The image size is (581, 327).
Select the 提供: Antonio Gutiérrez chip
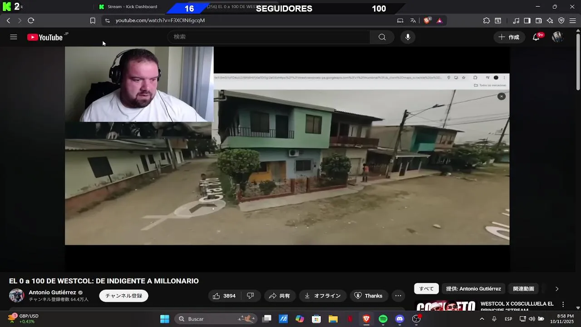pyautogui.click(x=473, y=289)
